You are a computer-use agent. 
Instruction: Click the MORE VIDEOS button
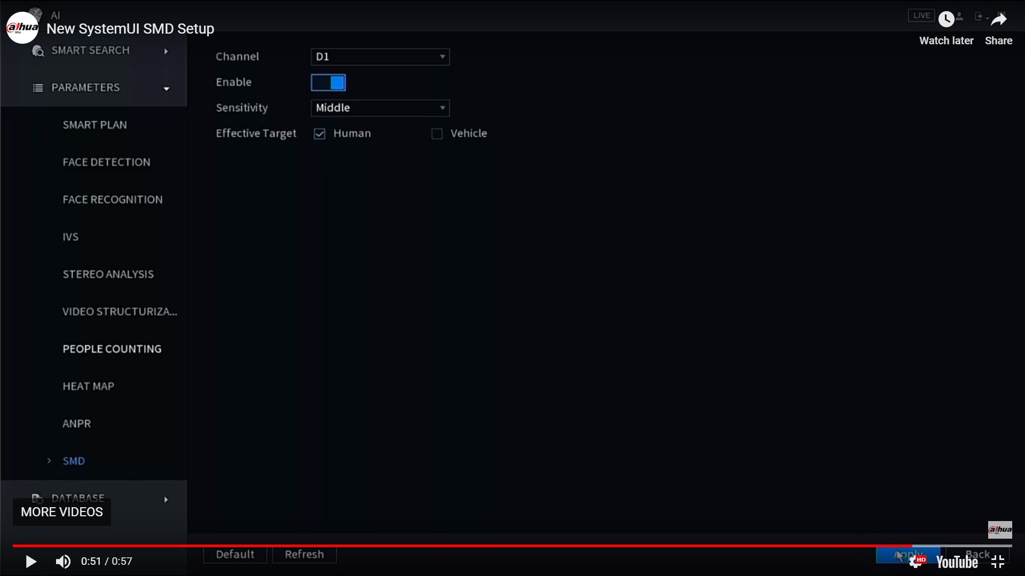(62, 512)
